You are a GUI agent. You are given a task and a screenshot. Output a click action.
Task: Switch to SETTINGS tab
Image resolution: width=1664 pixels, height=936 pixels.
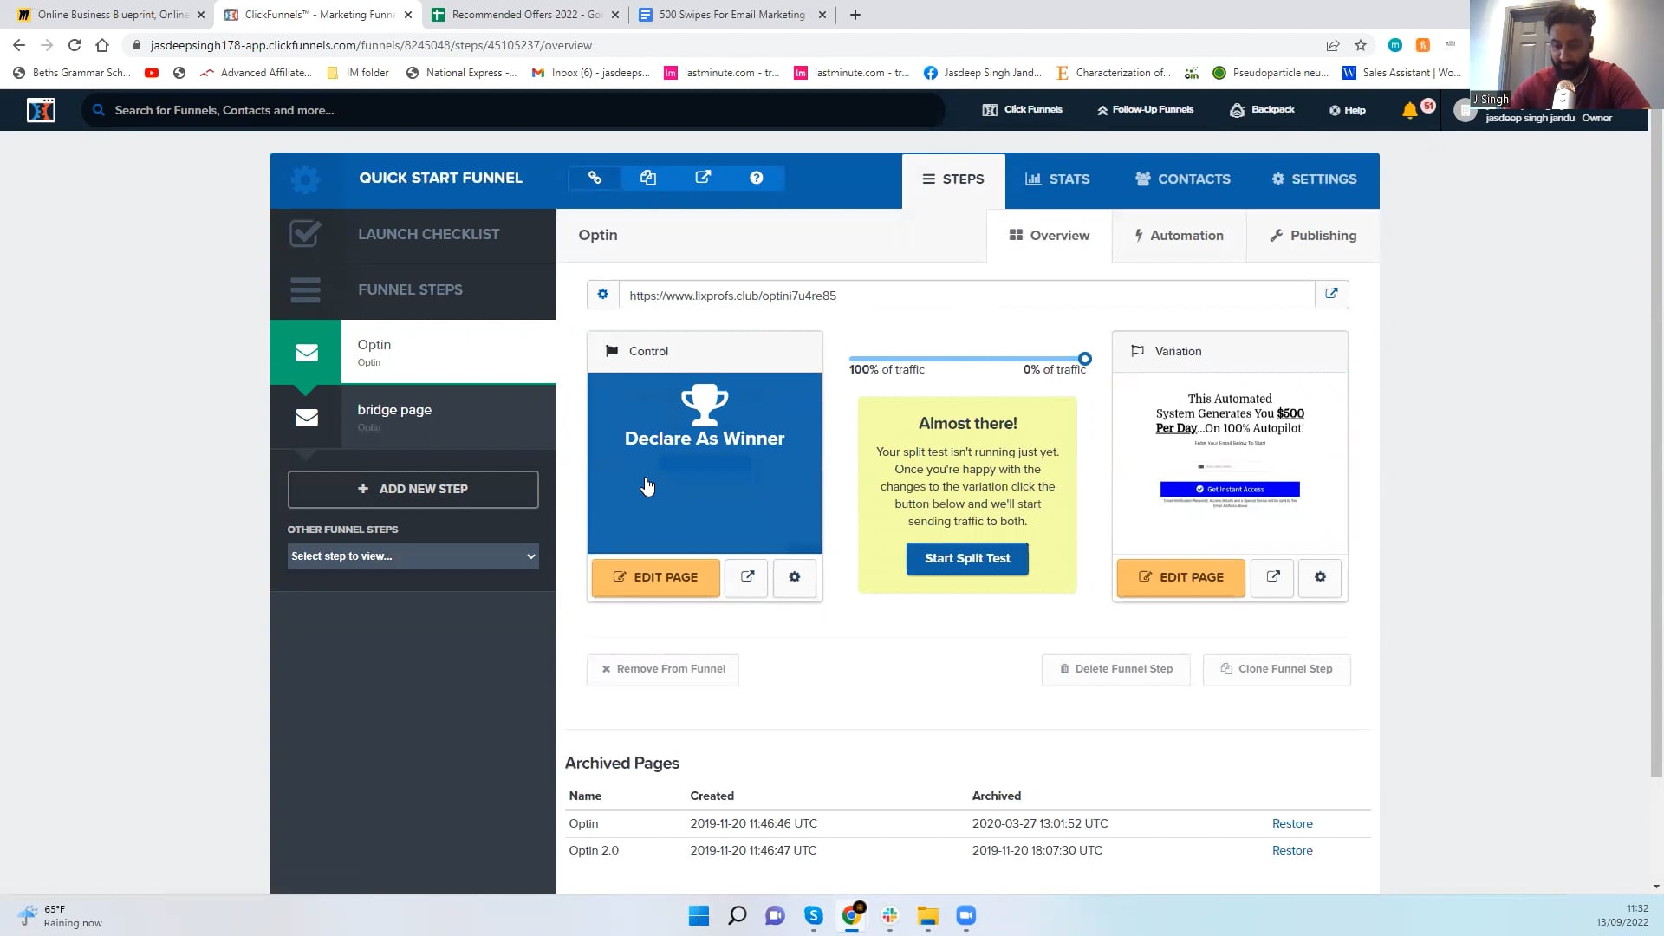point(1314,179)
